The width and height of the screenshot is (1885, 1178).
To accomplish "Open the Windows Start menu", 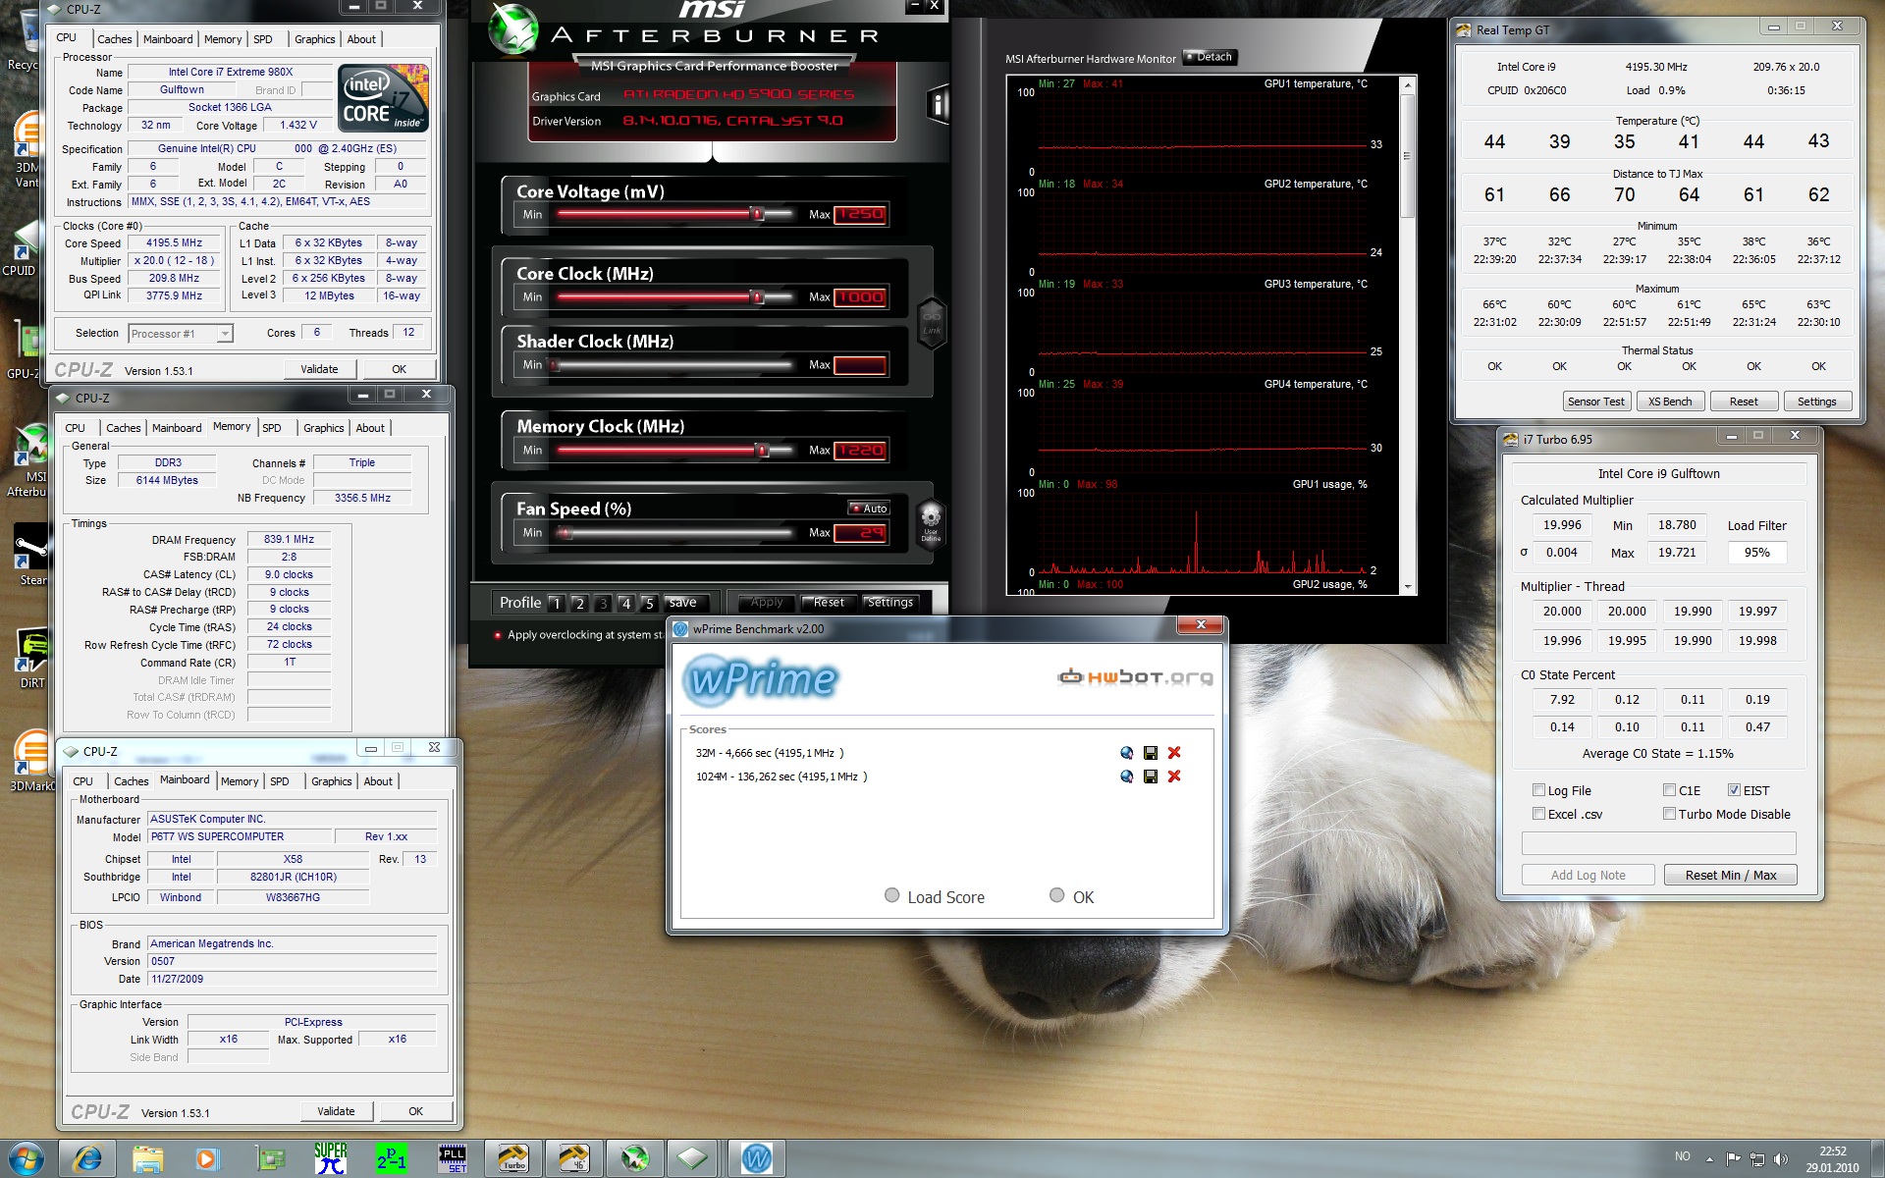I will [26, 1158].
